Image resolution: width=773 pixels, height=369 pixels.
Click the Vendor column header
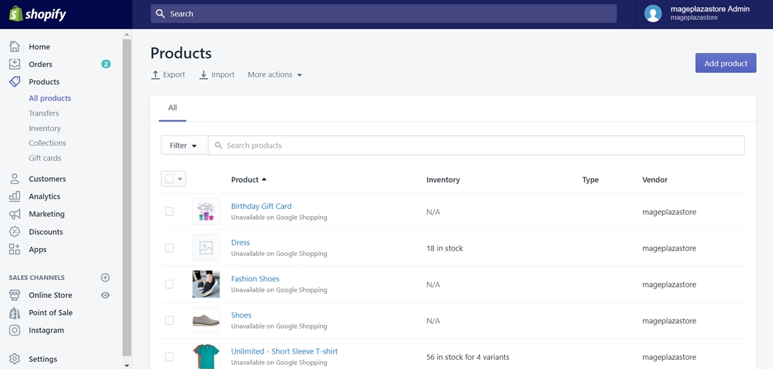(655, 180)
